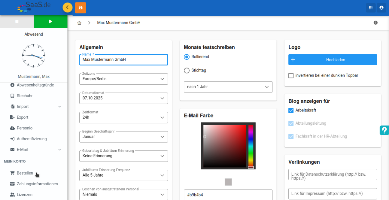Image resolution: width=389 pixels, height=200 pixels.
Task: Click the Hochladen logo upload button
Action: pos(333,60)
